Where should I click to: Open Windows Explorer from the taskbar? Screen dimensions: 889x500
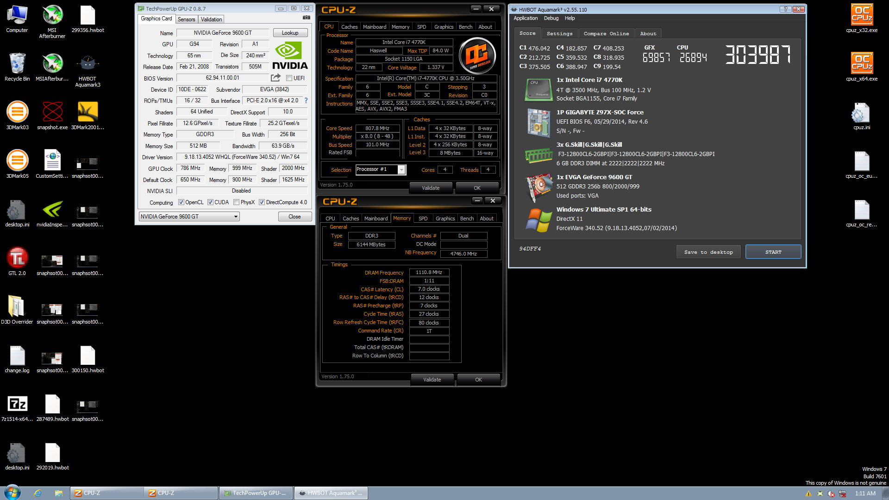pyautogui.click(x=58, y=493)
